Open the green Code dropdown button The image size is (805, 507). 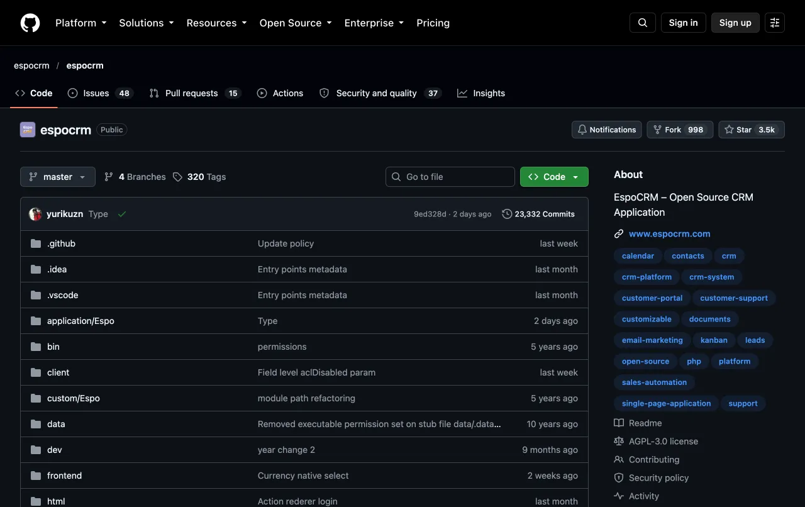[554, 177]
